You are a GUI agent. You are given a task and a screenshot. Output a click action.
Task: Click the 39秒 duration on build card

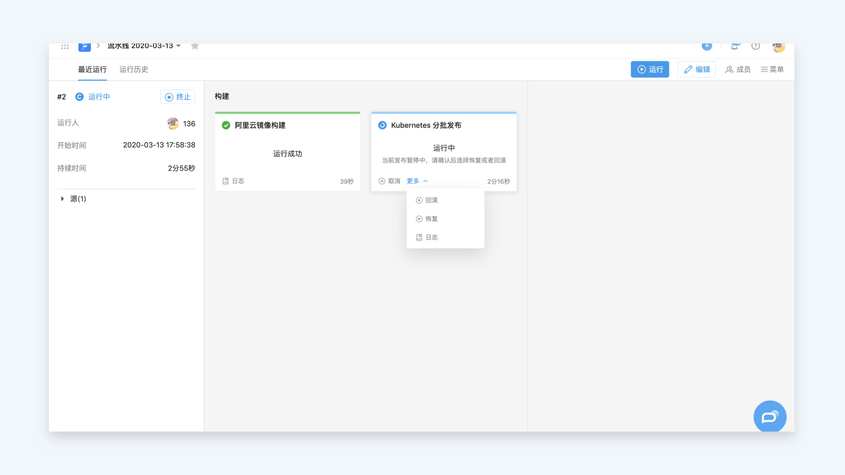pyautogui.click(x=347, y=182)
